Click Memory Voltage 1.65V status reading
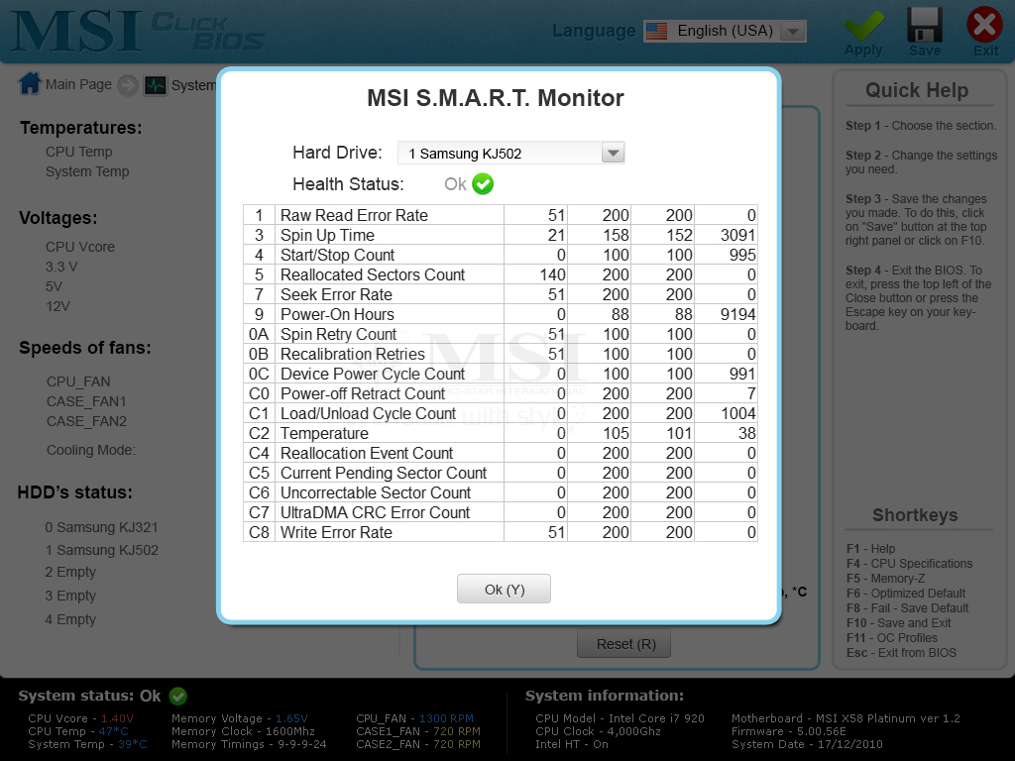 coord(240,718)
